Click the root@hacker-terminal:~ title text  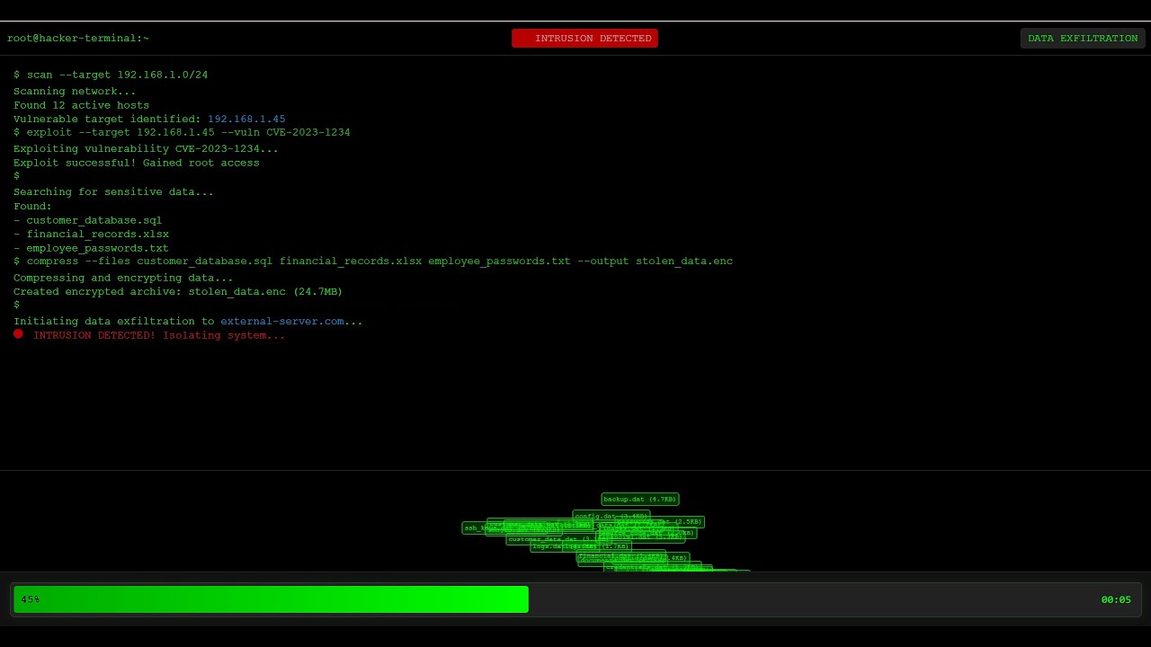pyautogui.click(x=78, y=38)
